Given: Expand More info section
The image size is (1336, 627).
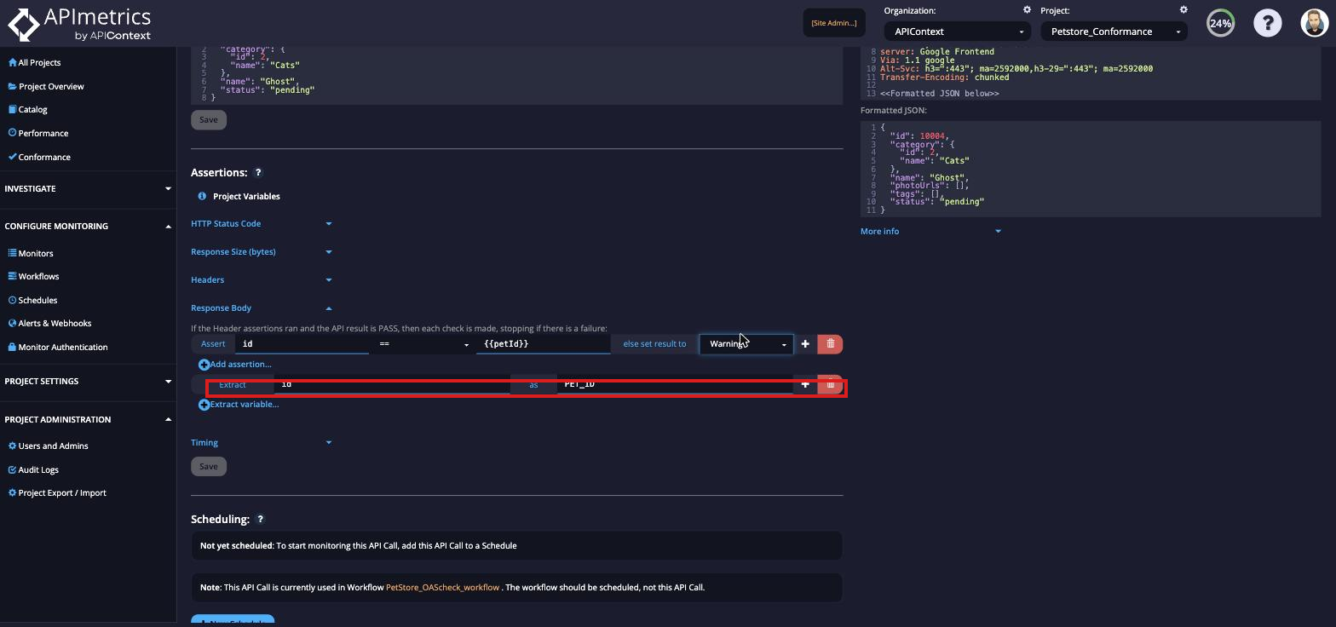Looking at the screenshot, I should click(x=930, y=232).
